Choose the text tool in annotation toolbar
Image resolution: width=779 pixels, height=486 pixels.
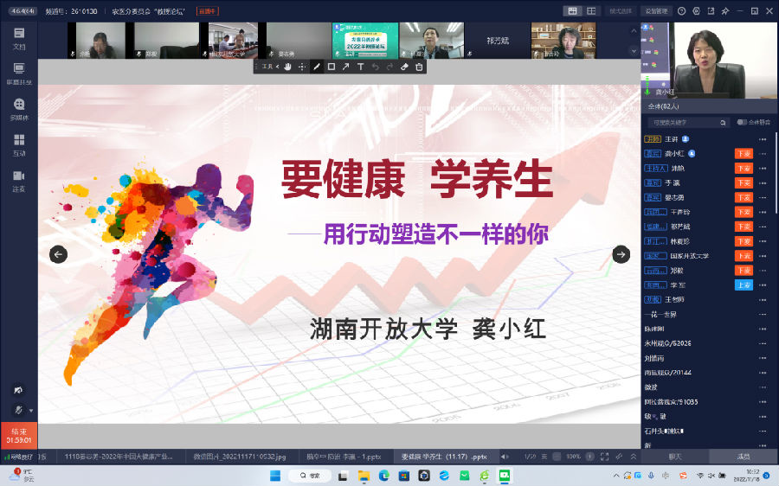(x=361, y=67)
